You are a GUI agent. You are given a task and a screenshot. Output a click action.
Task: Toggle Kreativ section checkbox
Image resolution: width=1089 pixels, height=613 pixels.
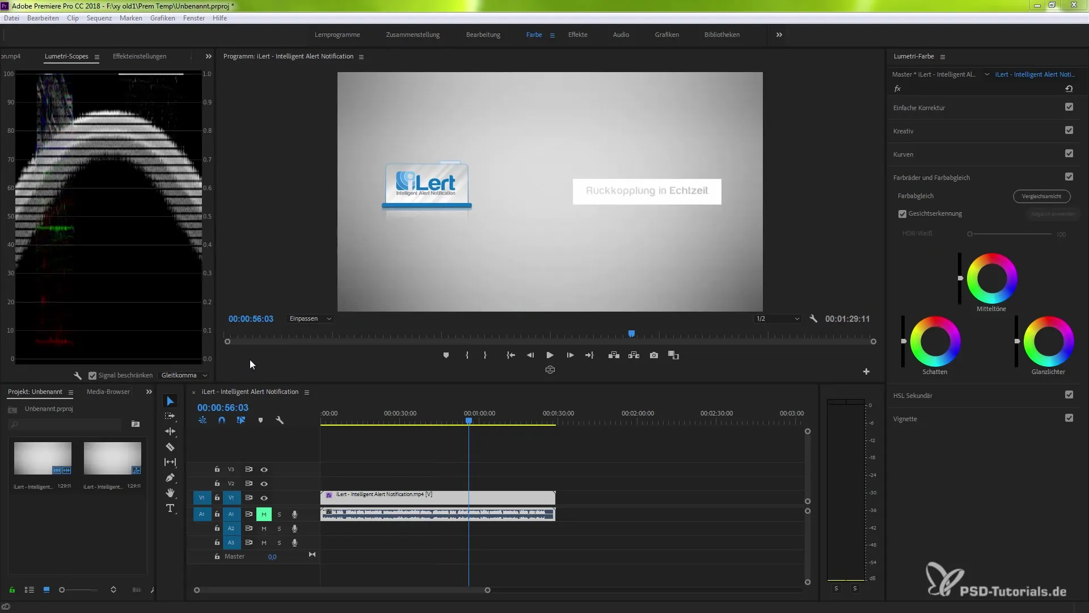point(1069,131)
